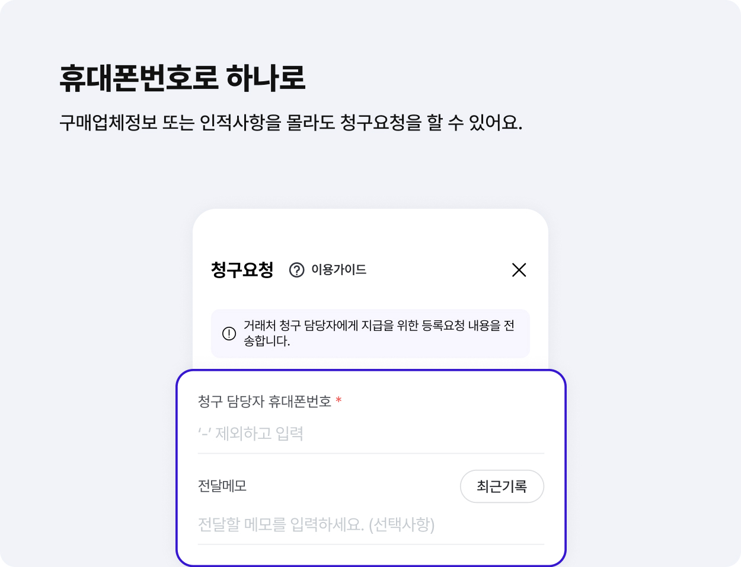Image resolution: width=741 pixels, height=567 pixels.
Task: Focus the '-' 제외하고 입력 phone number field
Action: (x=371, y=434)
